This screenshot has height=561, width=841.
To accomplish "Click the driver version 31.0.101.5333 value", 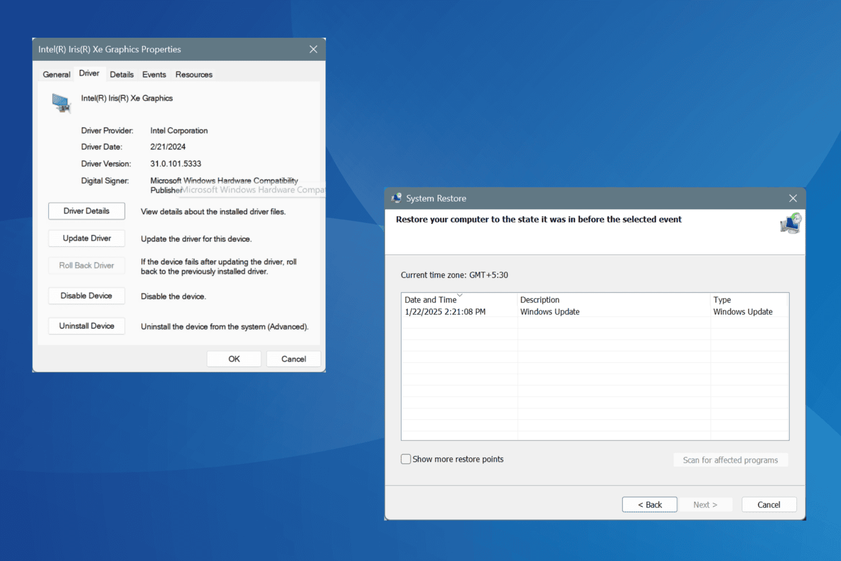I will 176,164.
